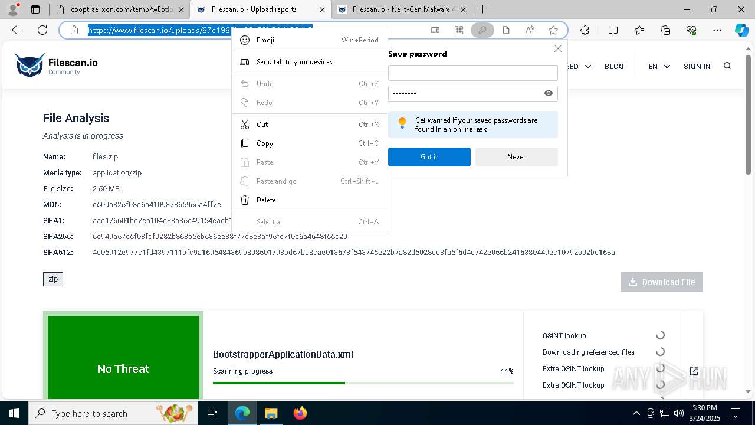Click BootstrapperApplicationData.xml file name
The width and height of the screenshot is (755, 425).
283,355
